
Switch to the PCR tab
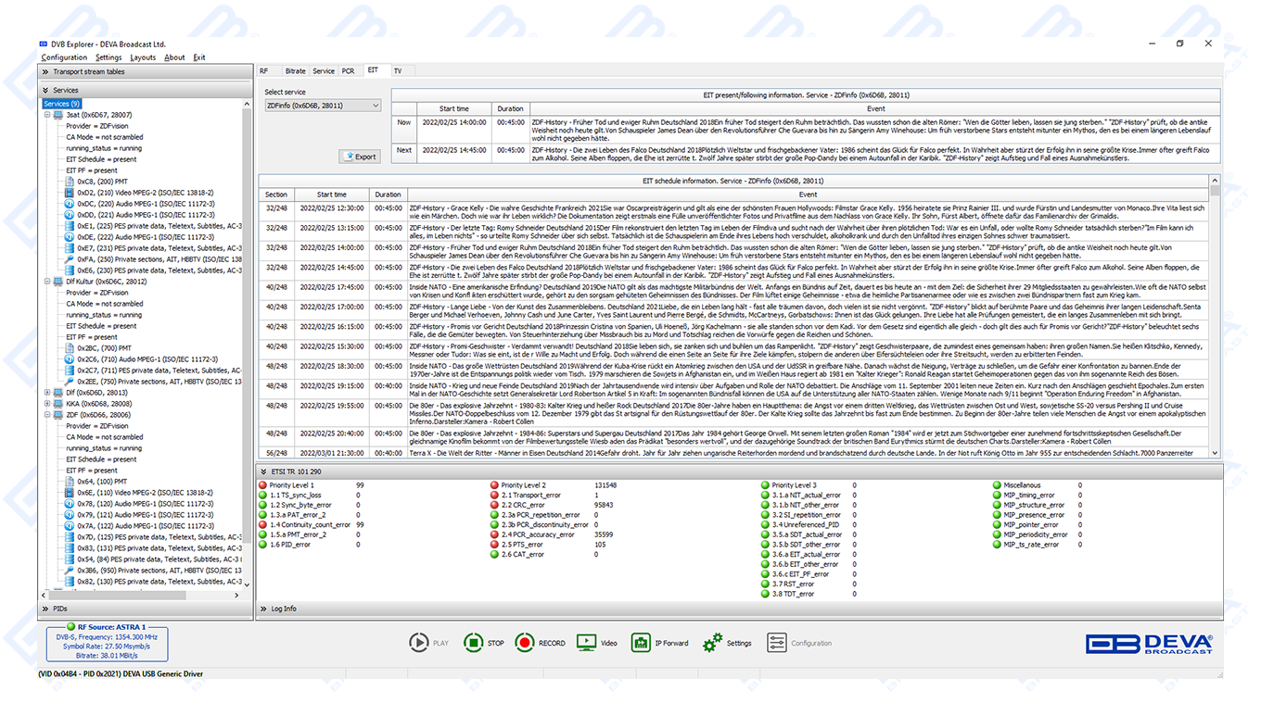tap(348, 71)
